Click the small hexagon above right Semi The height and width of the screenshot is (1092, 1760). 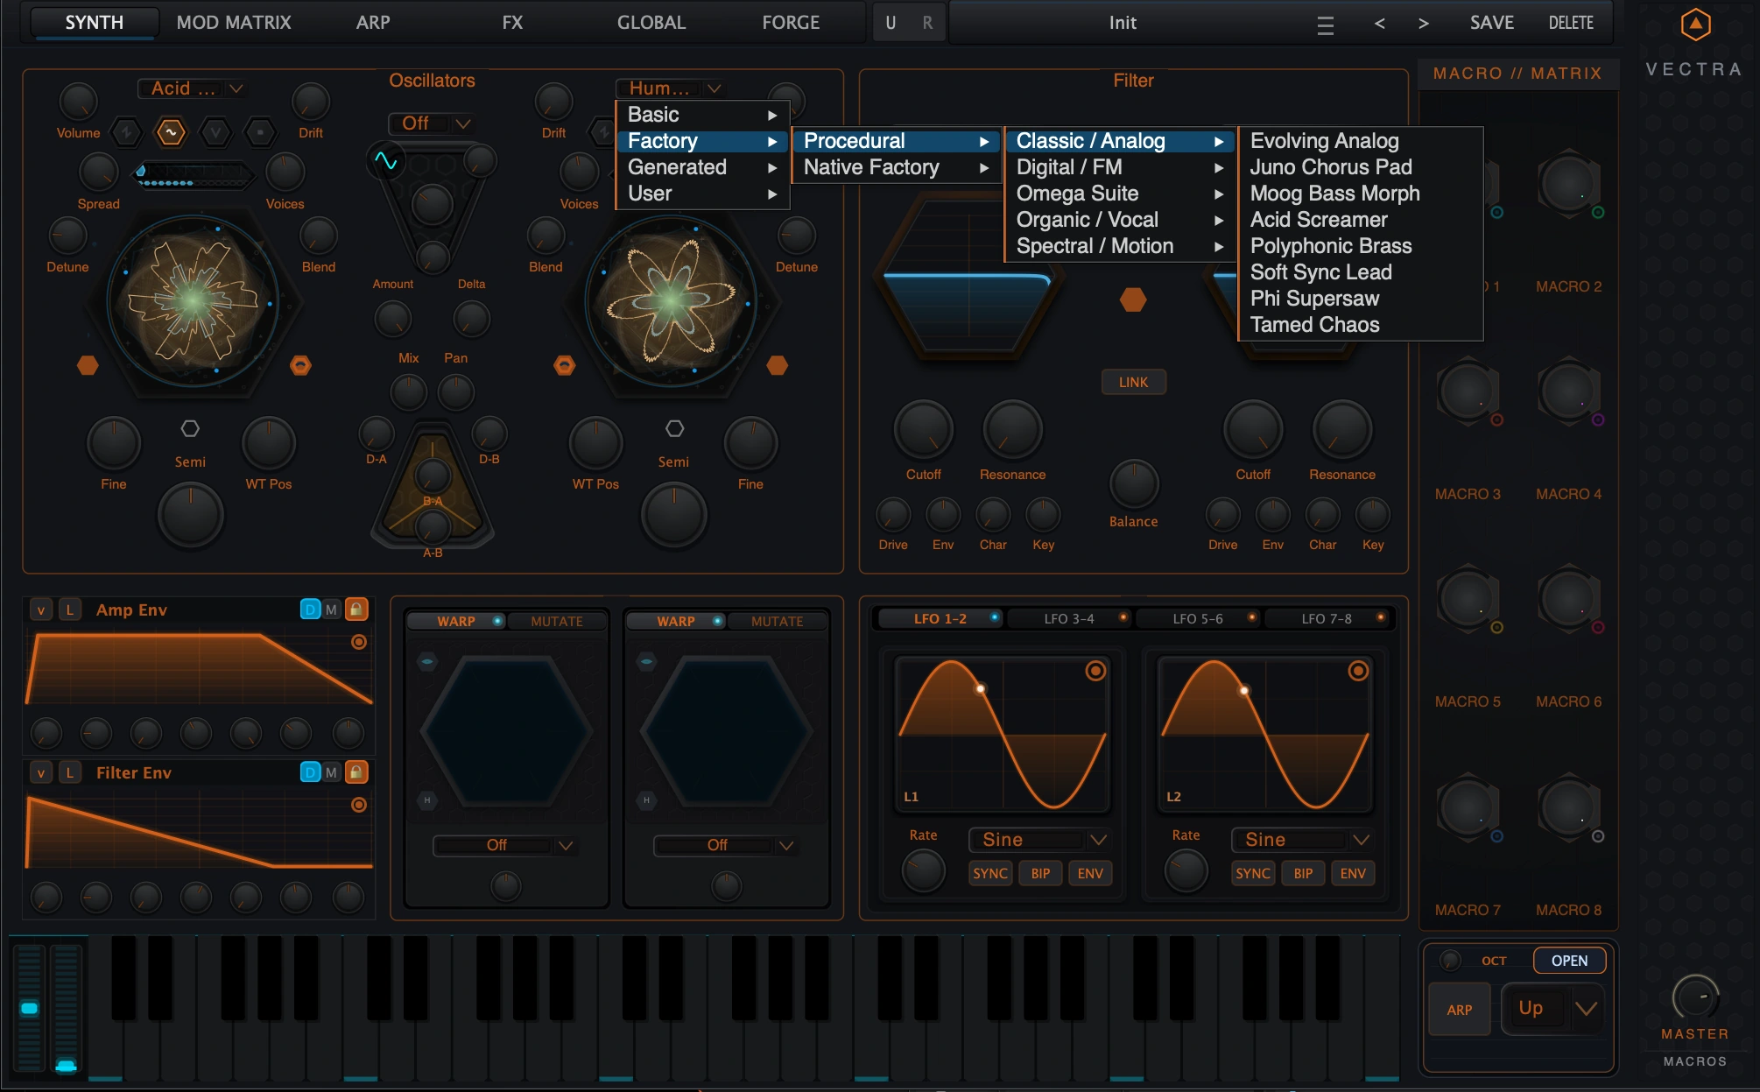[x=674, y=428]
